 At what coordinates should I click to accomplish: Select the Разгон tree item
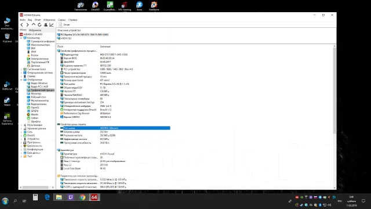[32, 55]
